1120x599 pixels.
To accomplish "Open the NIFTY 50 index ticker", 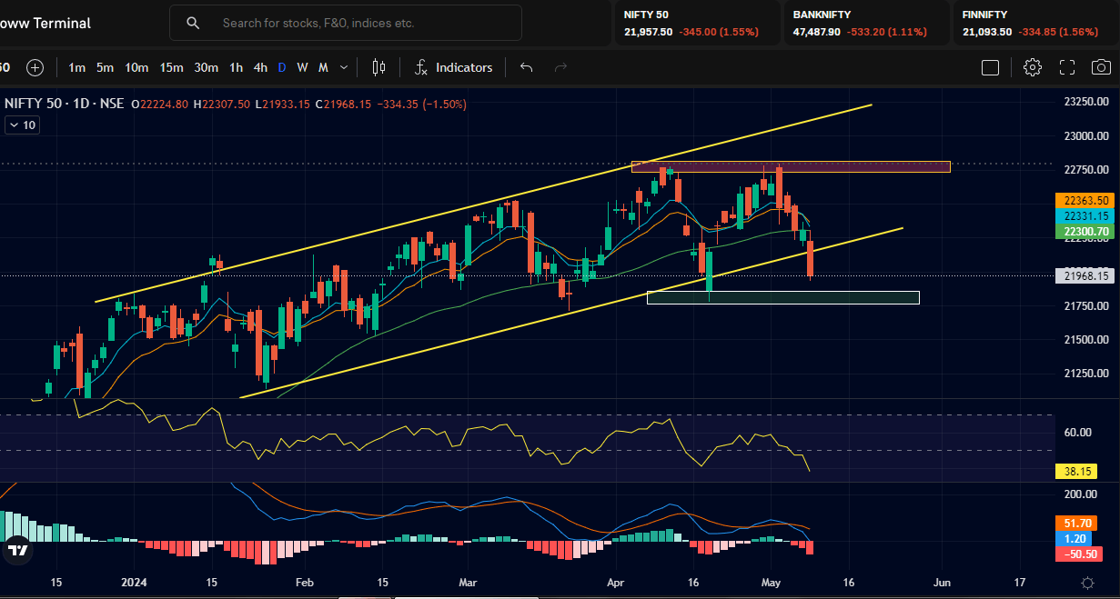I will [x=697, y=23].
